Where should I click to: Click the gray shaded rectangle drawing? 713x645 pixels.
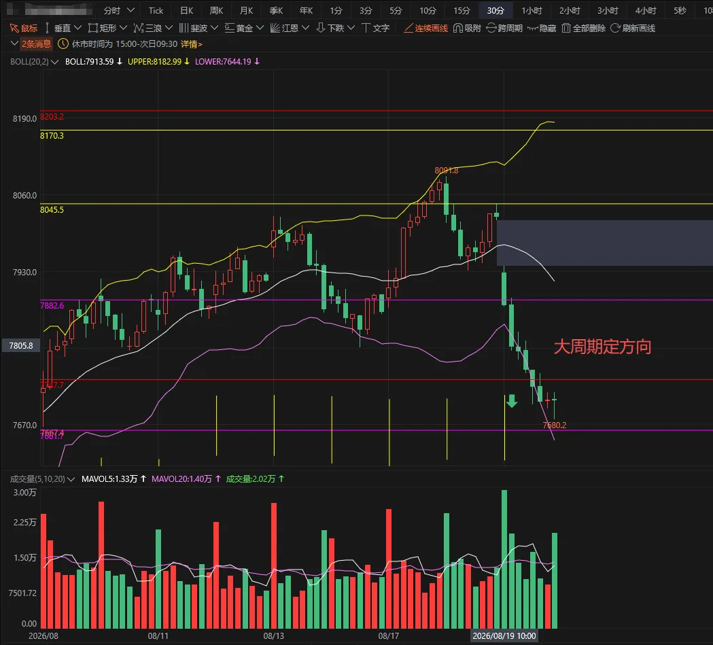coord(605,243)
